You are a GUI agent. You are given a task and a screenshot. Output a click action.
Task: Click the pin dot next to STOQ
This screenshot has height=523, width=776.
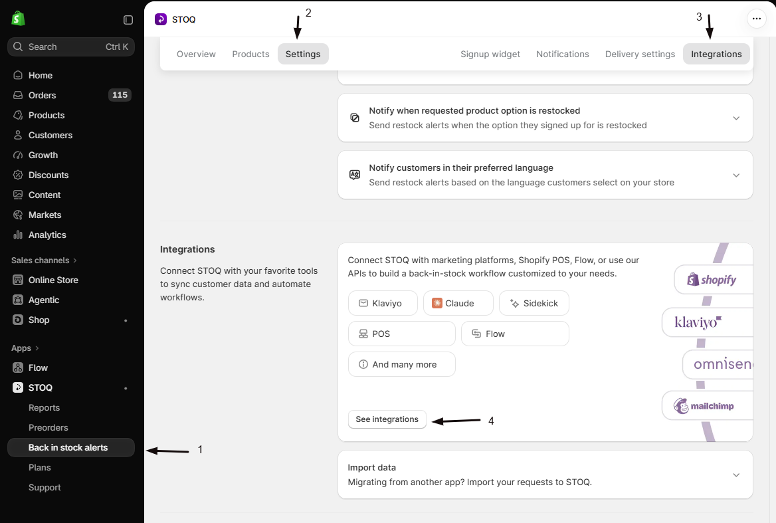[x=126, y=388]
